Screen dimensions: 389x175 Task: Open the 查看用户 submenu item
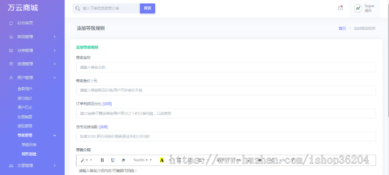point(25,89)
